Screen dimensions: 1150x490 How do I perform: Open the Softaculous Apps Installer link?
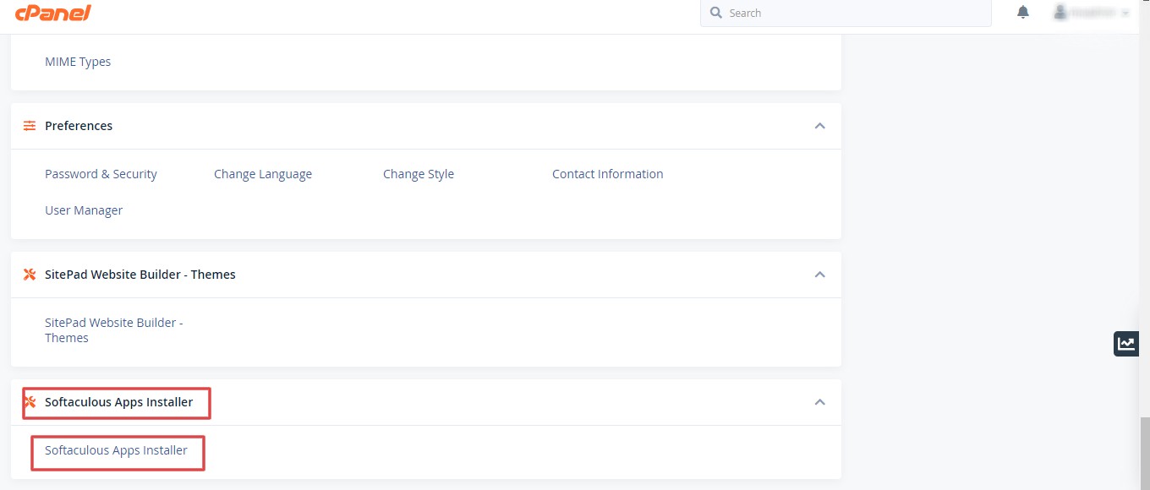pos(116,450)
